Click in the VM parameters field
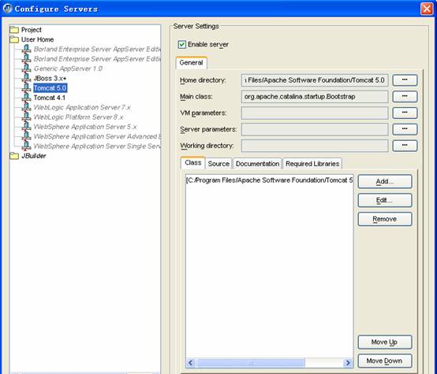Screen dimensions: 437x374 pos(315,113)
